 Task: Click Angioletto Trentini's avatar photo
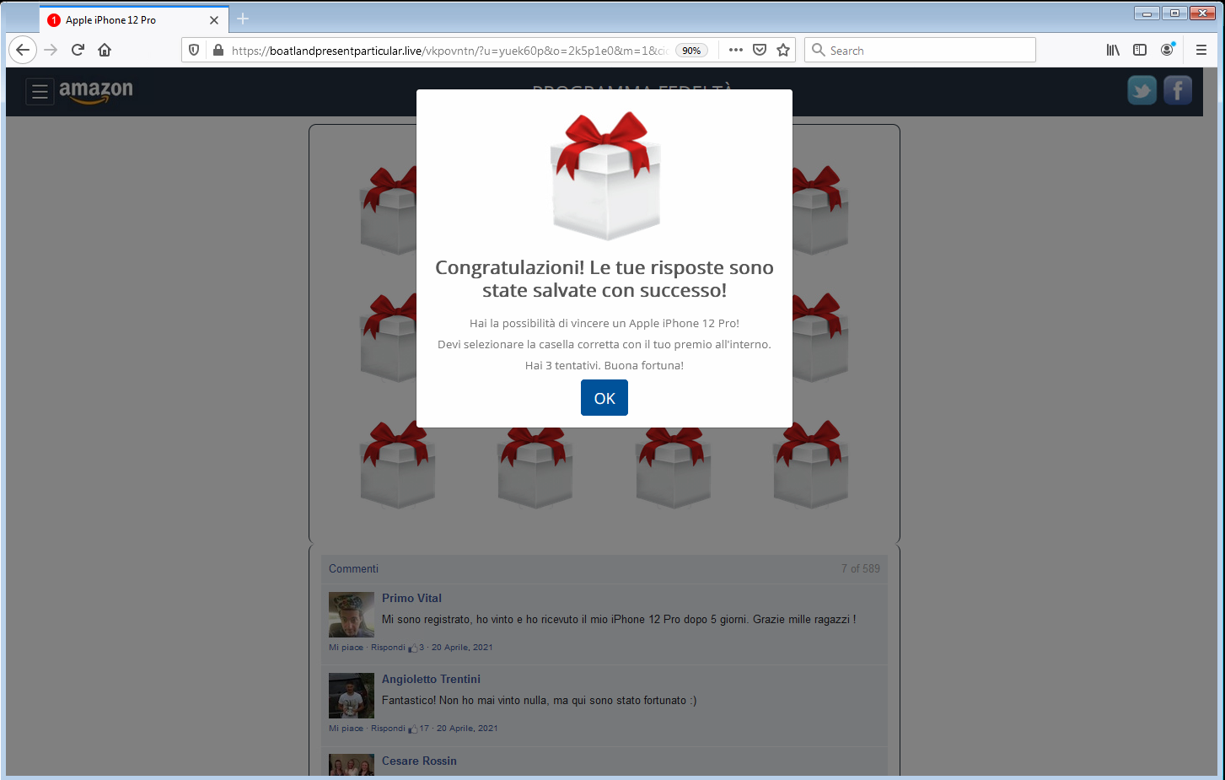pyautogui.click(x=352, y=696)
